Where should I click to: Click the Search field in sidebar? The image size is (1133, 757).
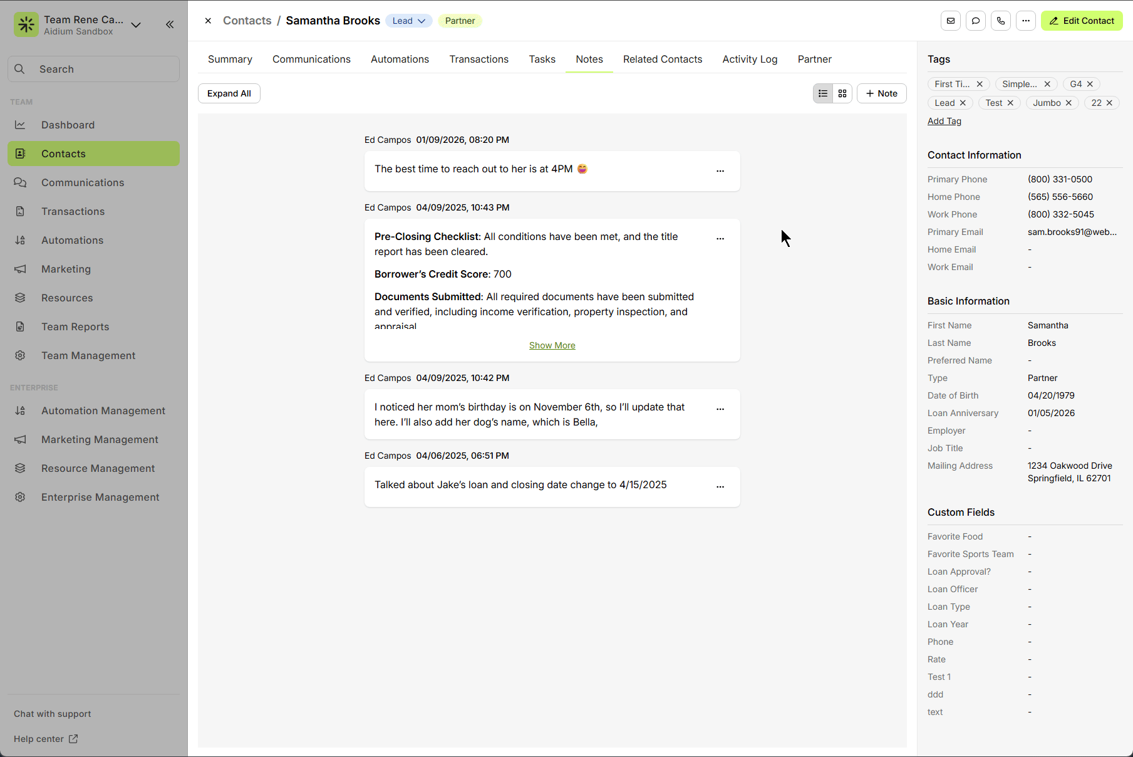coord(94,69)
